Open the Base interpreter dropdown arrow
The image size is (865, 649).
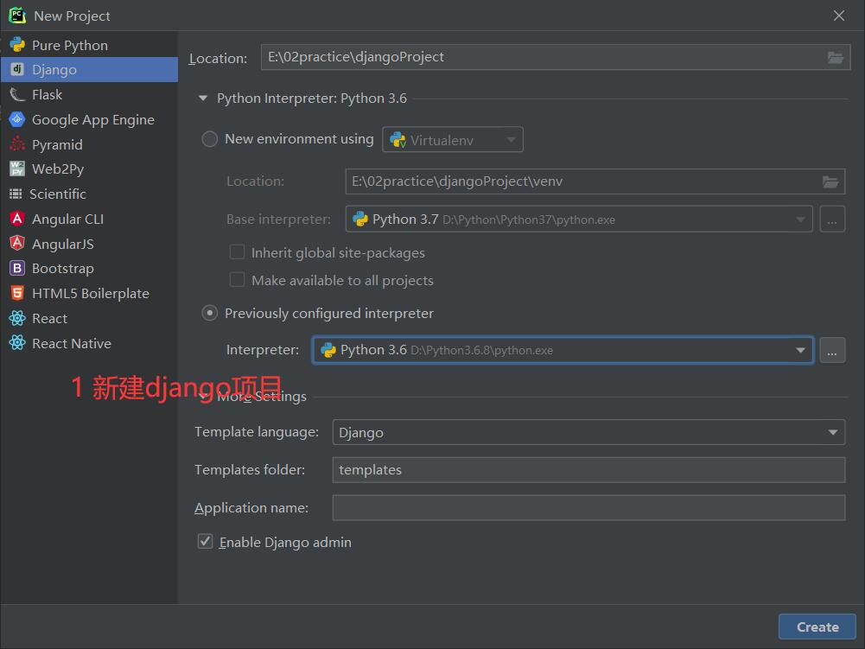click(x=800, y=220)
